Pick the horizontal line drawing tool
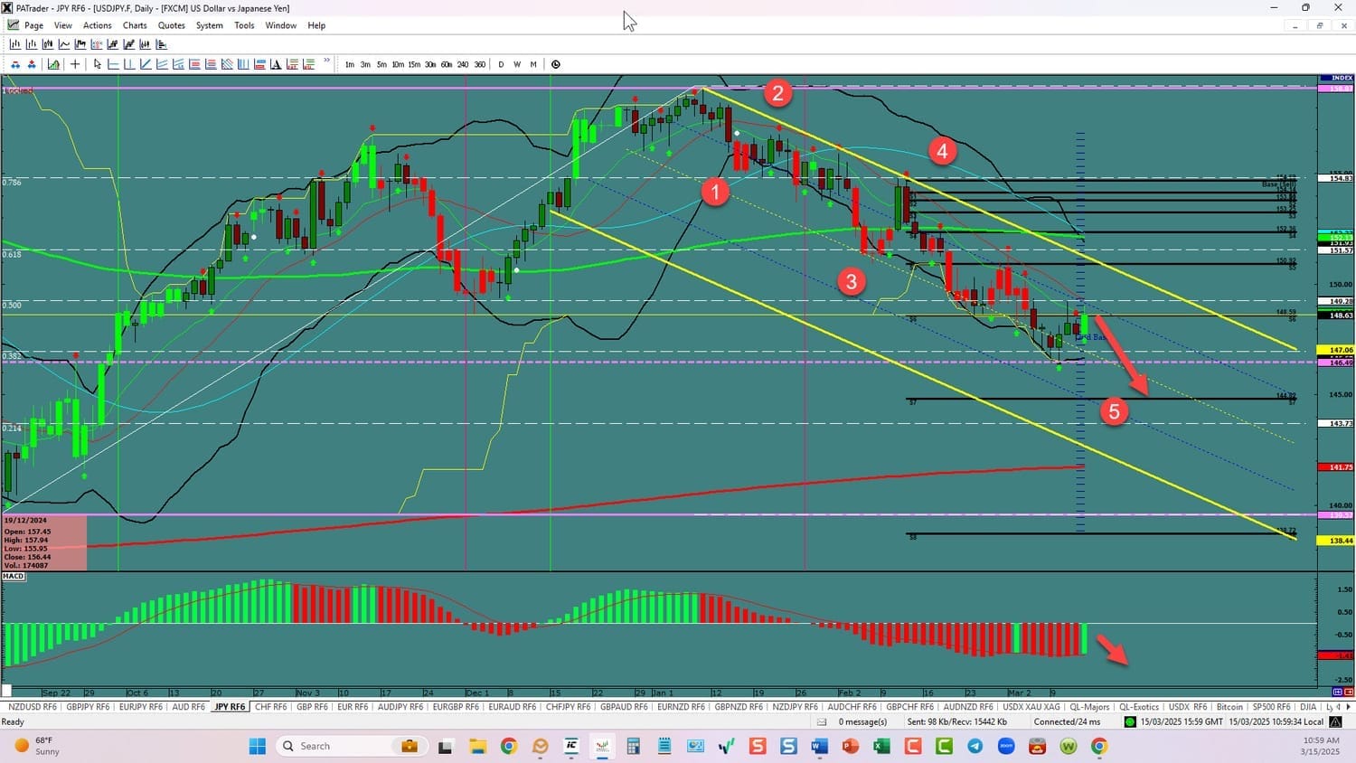The height and width of the screenshot is (763, 1356). coord(113,64)
